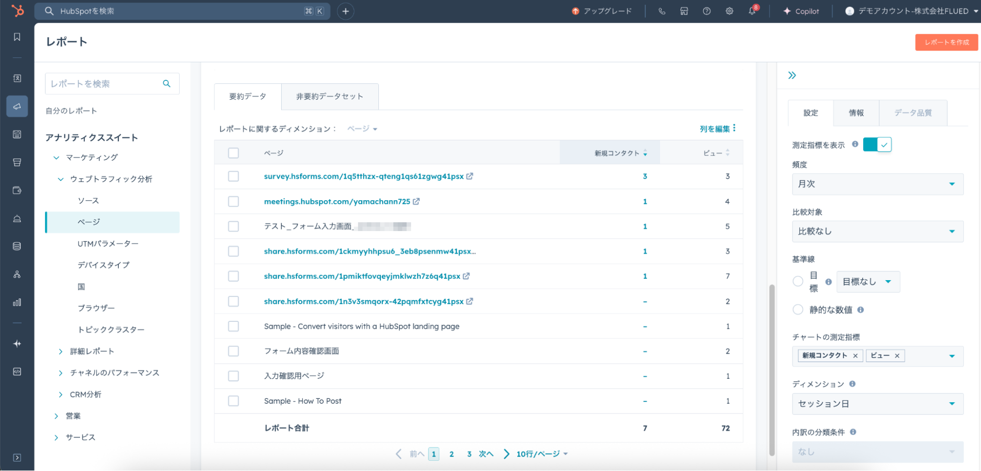Check the survey.hsforms.com row checkbox

[x=234, y=176]
